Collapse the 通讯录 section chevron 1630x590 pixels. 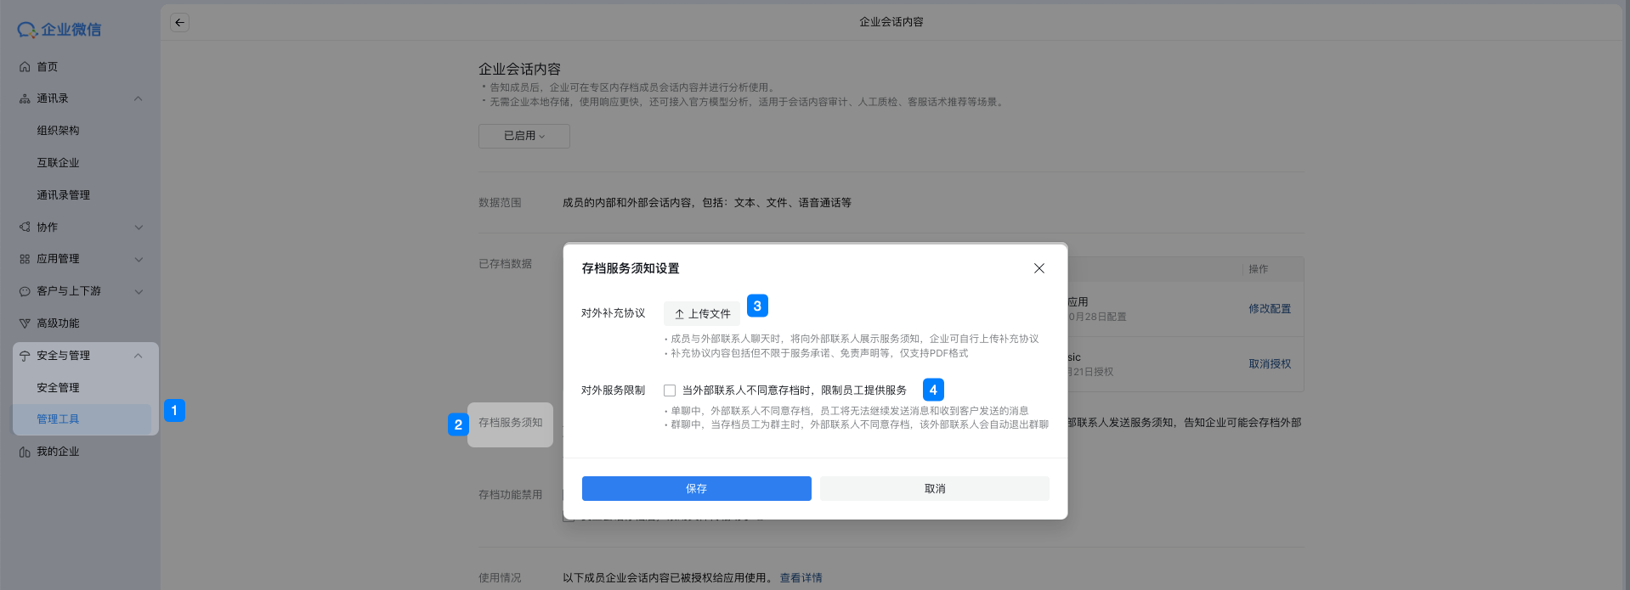click(139, 98)
